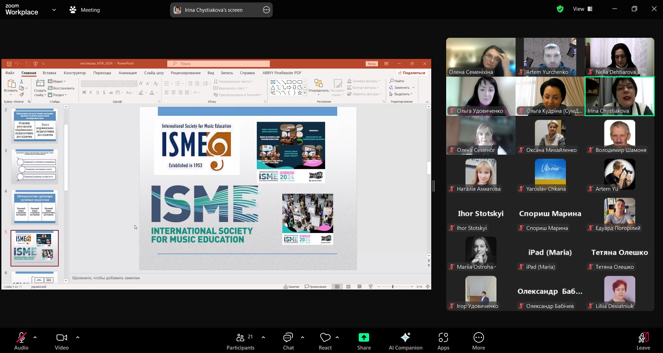The image size is (663, 353).
Task: Open the More options icon in Zoom toolbar
Action: point(478,337)
